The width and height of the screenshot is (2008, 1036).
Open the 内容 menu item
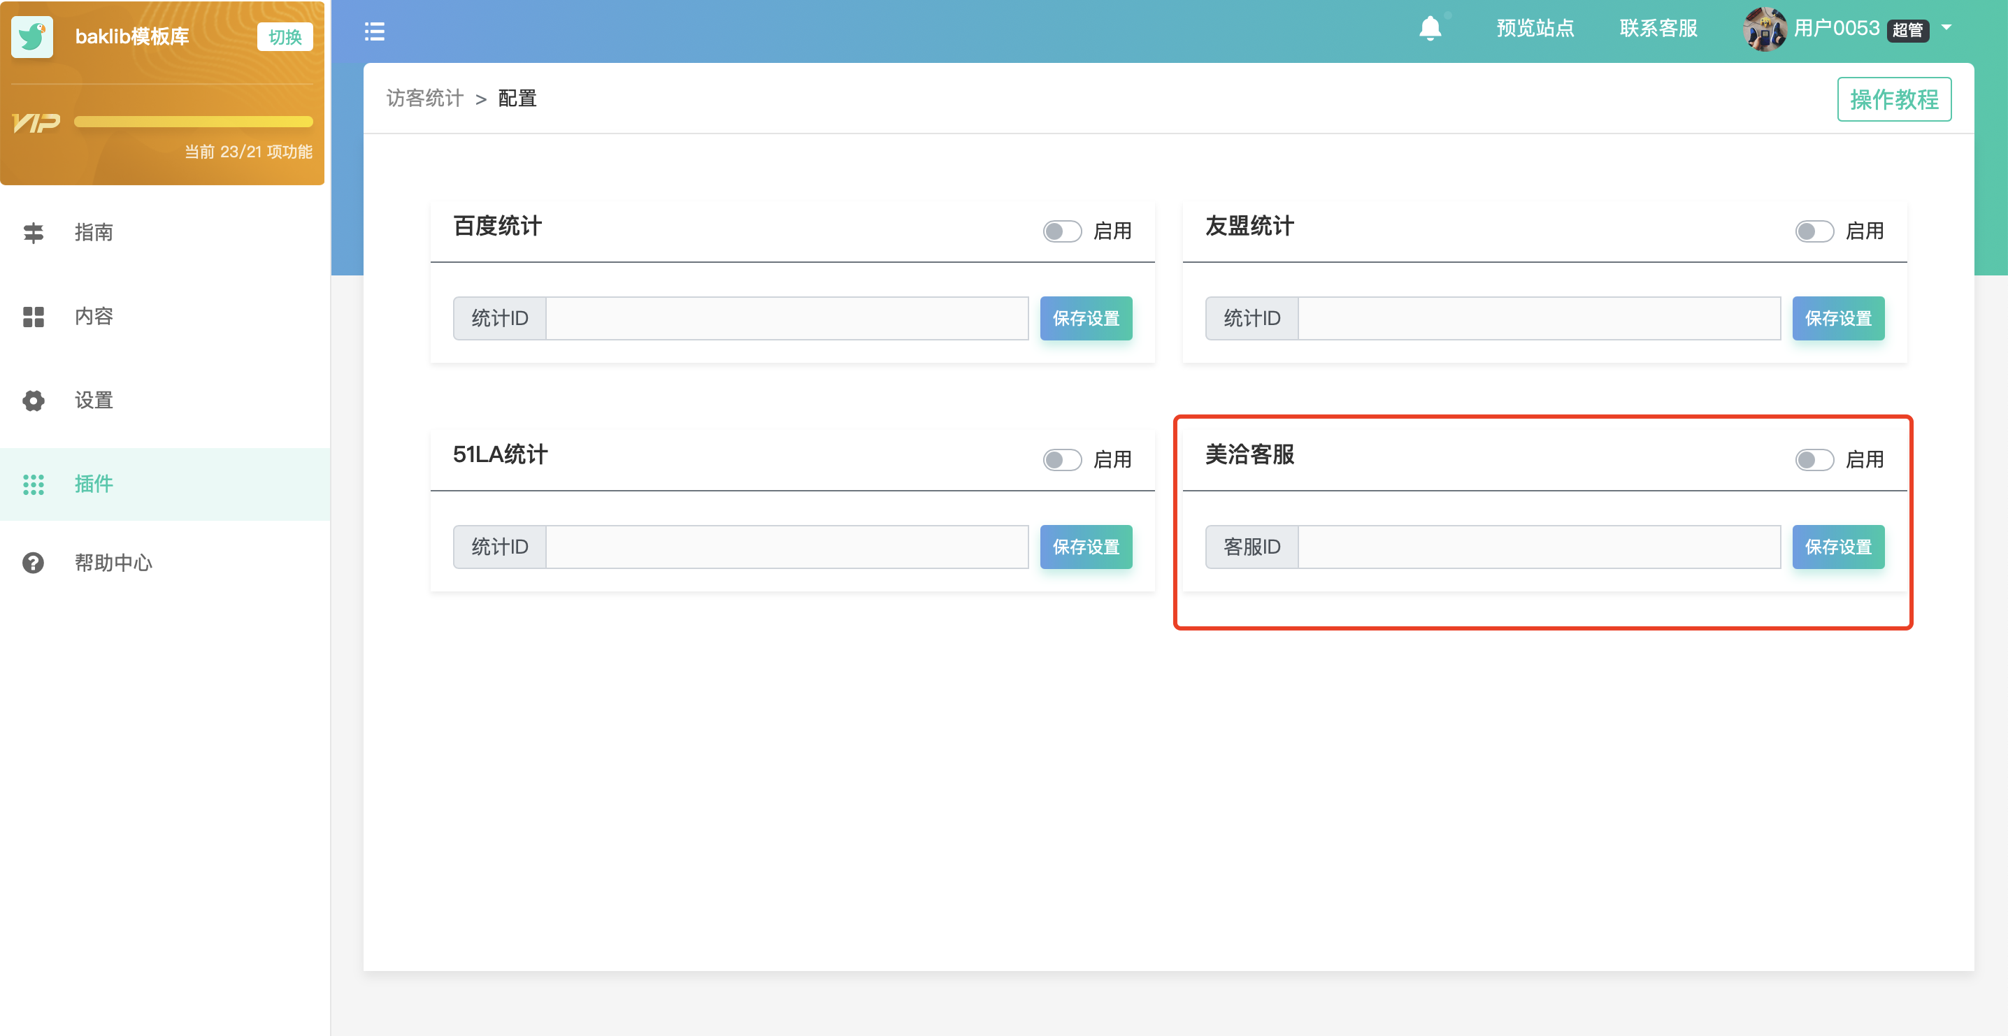[x=165, y=317]
